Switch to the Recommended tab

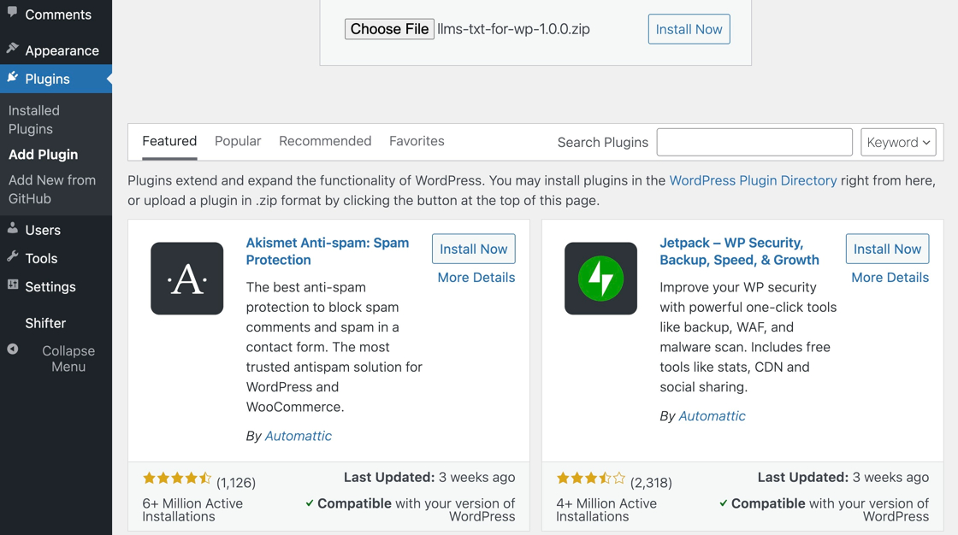325,141
